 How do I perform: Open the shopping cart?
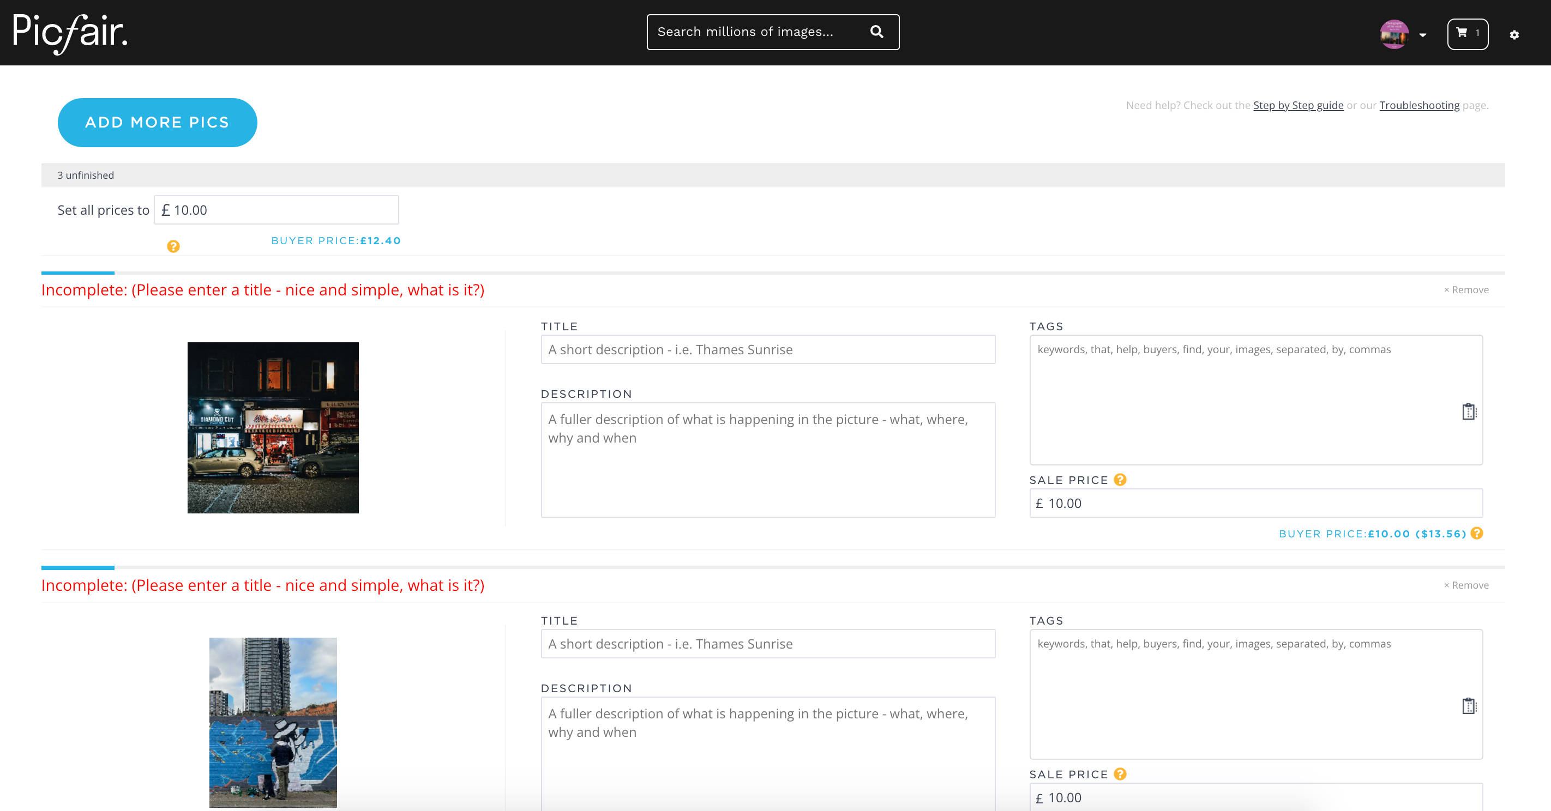click(x=1468, y=34)
